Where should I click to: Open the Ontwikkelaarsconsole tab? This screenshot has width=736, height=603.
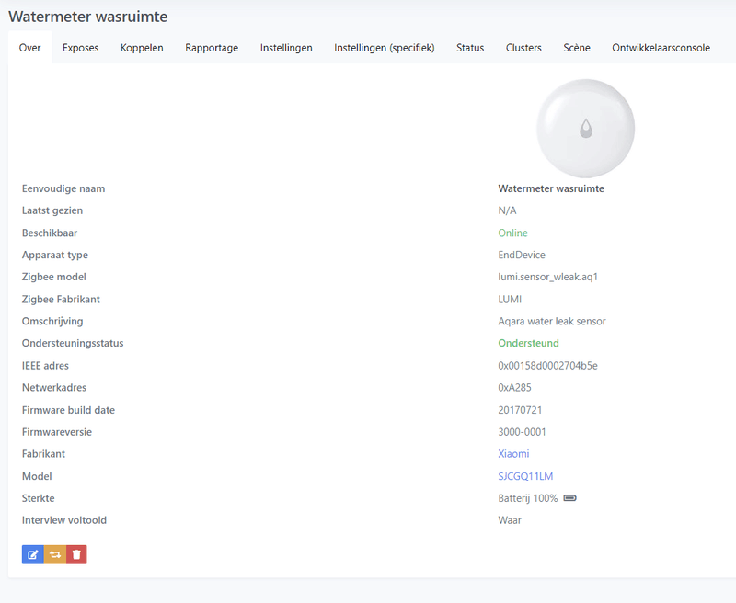(661, 48)
